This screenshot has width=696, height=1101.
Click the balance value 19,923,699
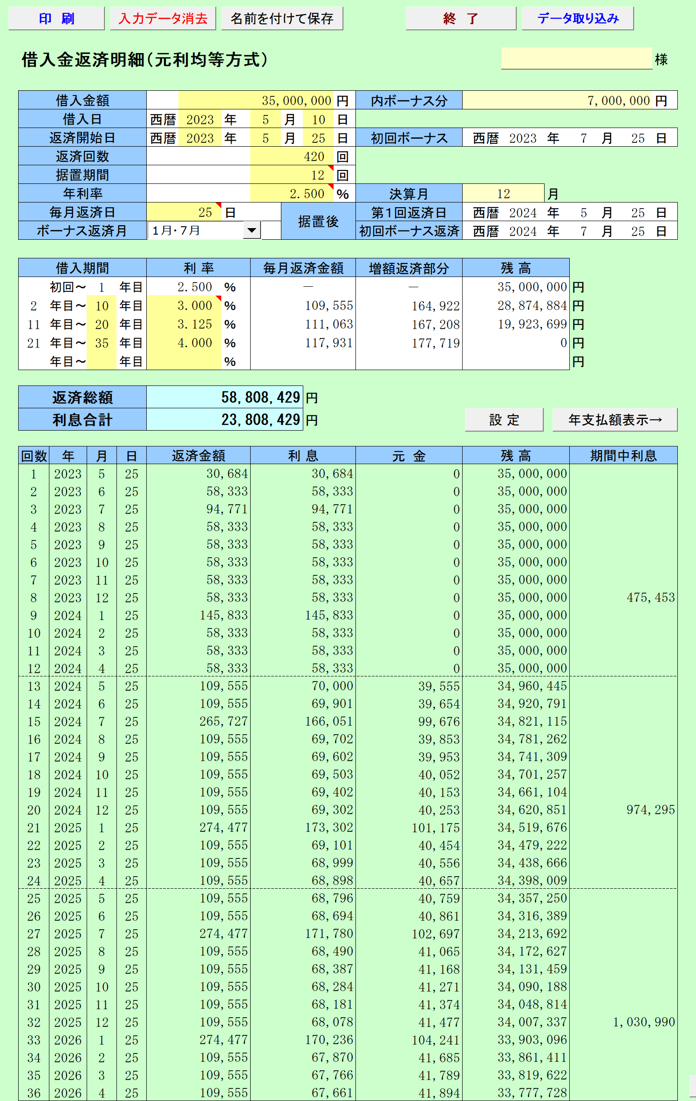tap(532, 324)
